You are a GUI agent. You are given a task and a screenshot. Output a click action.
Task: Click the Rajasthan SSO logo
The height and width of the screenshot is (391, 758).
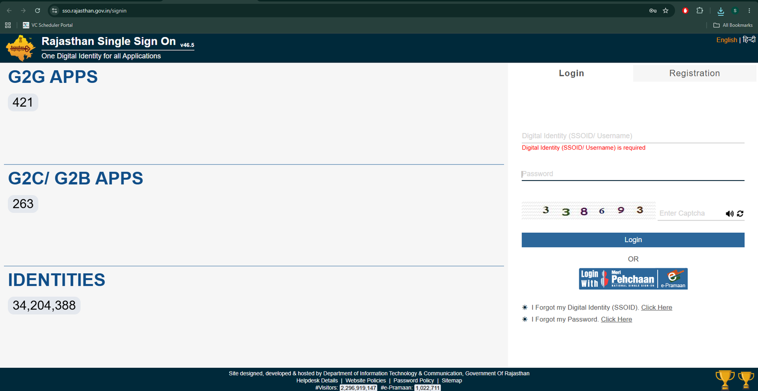(20, 48)
